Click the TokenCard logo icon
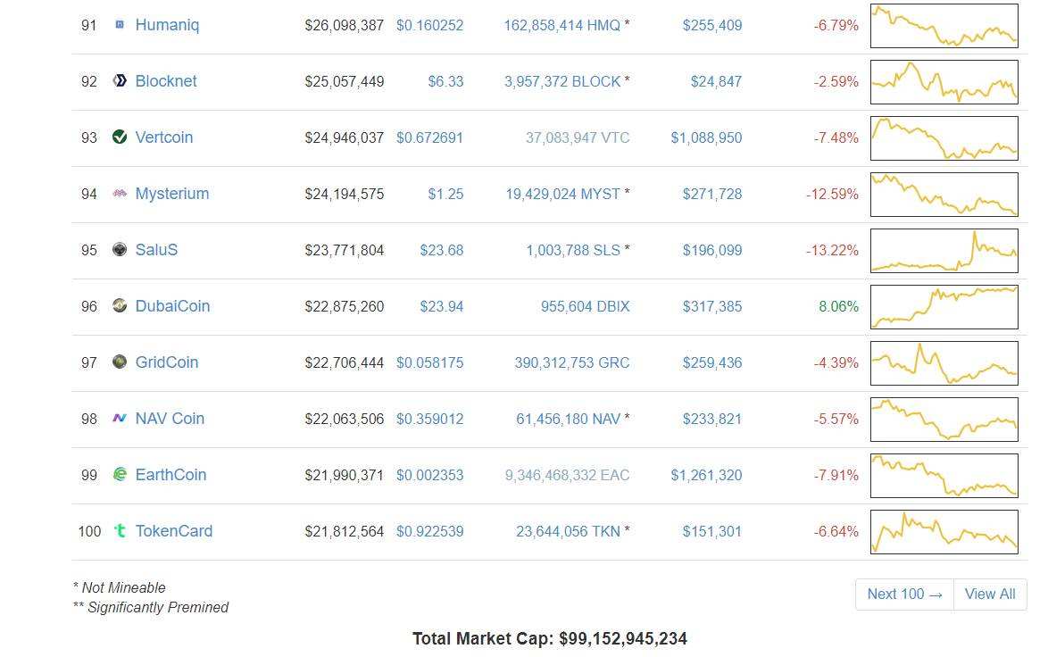Image resolution: width=1048 pixels, height=657 pixels. click(120, 530)
